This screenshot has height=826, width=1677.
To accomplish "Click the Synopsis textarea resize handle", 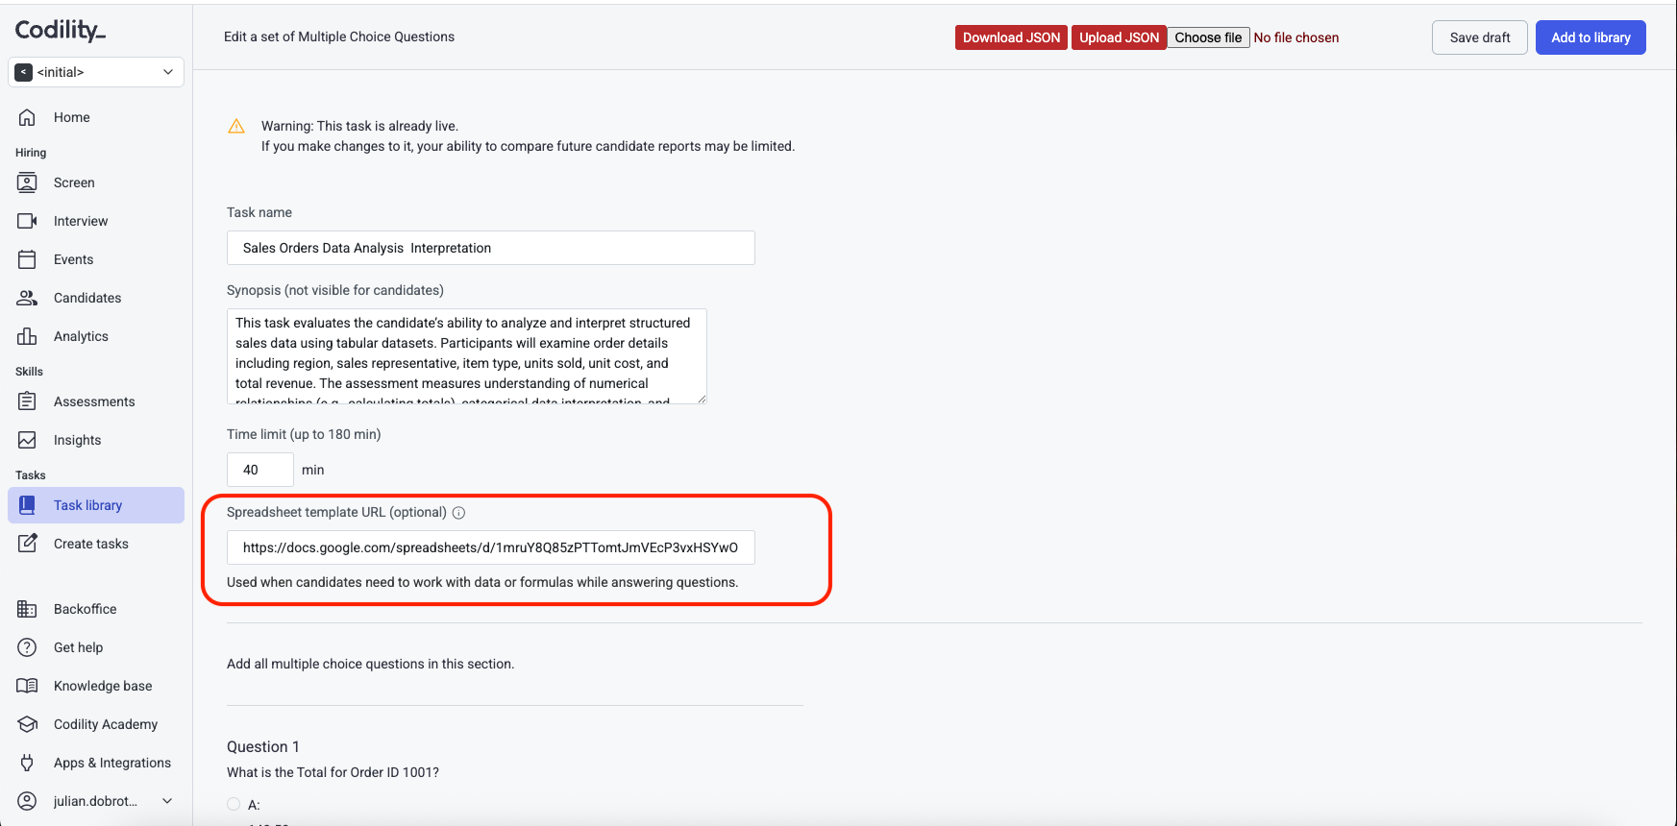I will (x=702, y=399).
